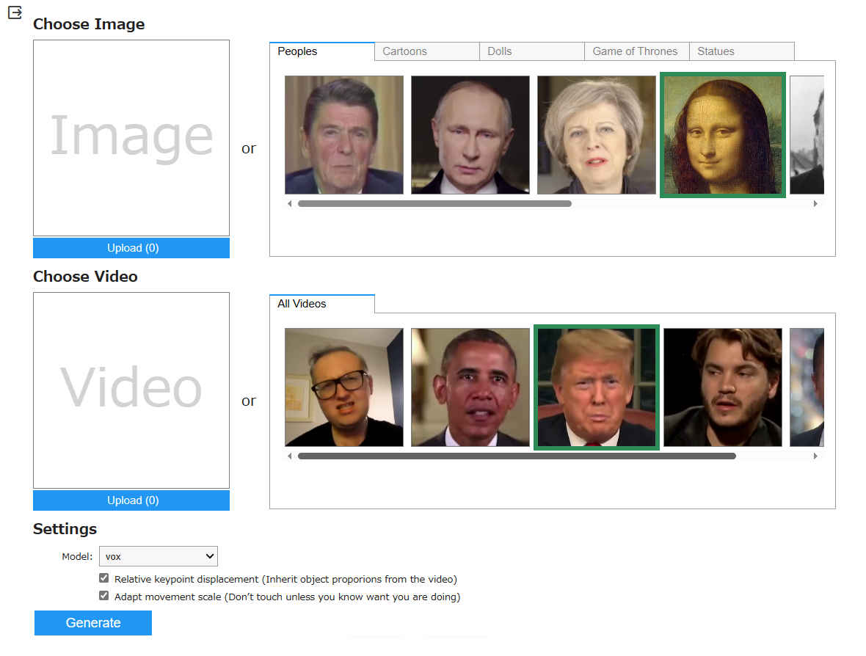866x656 pixels.
Task: Click the video list scroll-right arrow
Action: pos(815,456)
